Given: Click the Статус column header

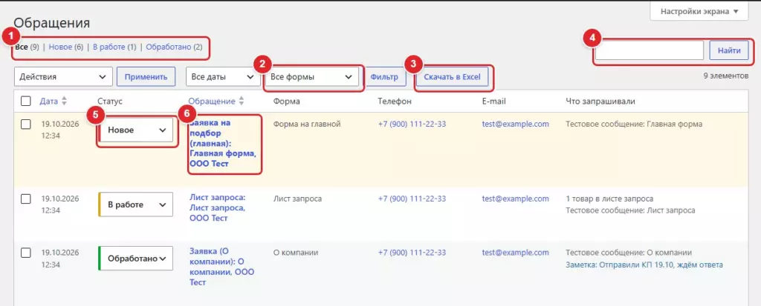Looking at the screenshot, I should point(110,102).
